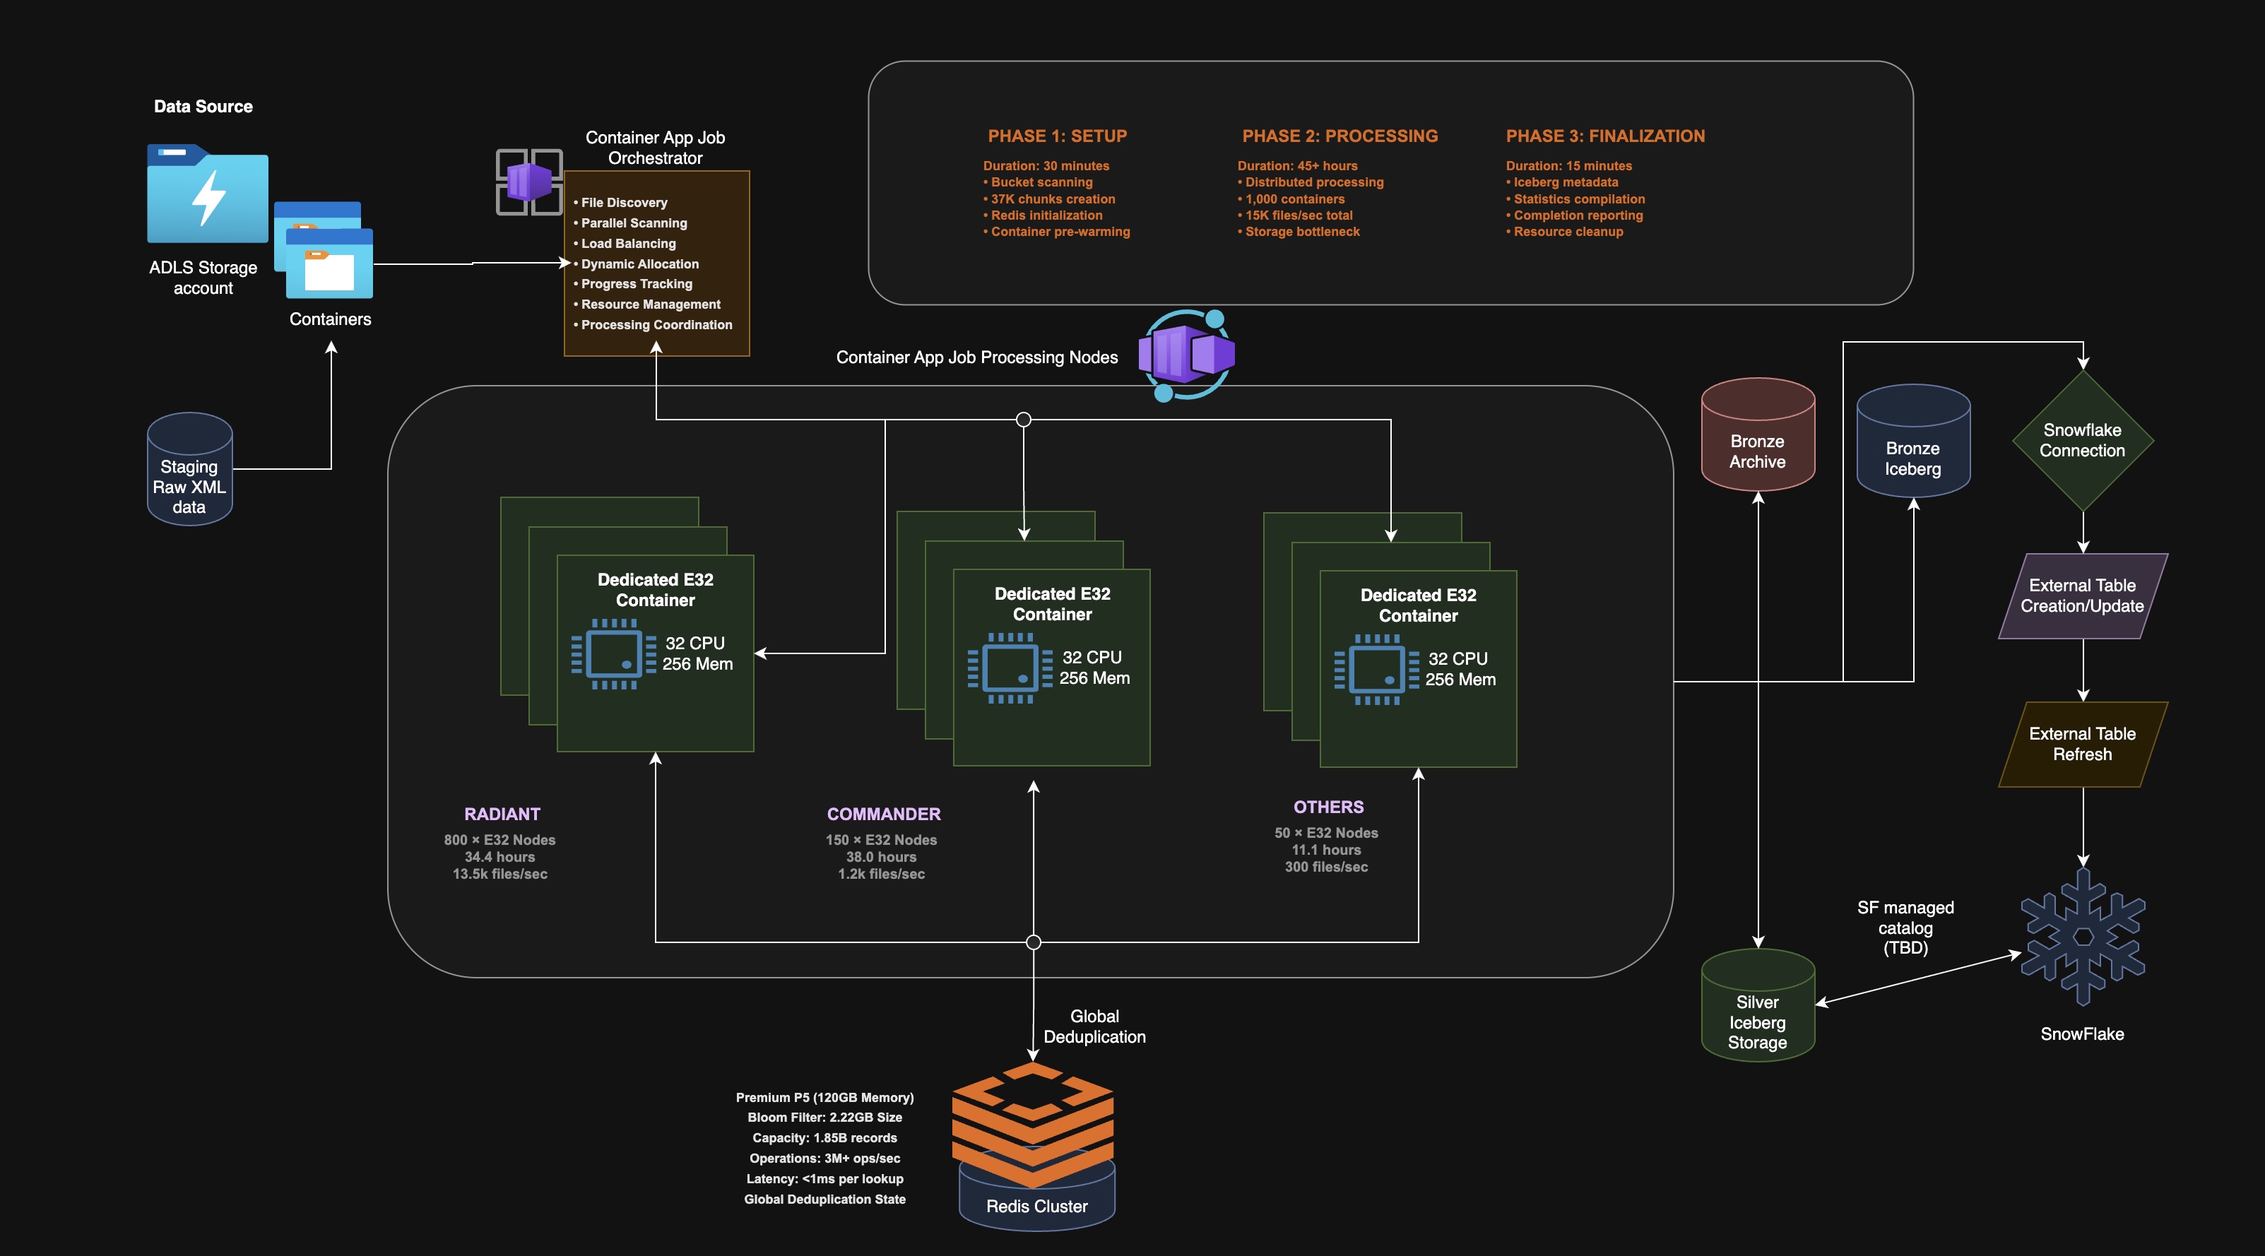Select the OTHERS container CPU chip icon
The image size is (2265, 1256).
click(x=1377, y=670)
